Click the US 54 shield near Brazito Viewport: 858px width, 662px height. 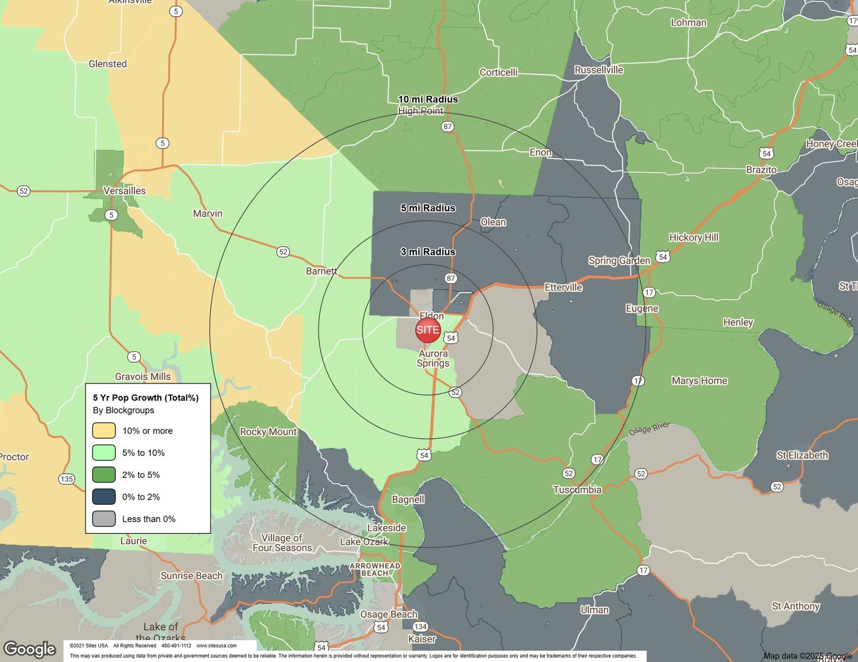pyautogui.click(x=767, y=154)
